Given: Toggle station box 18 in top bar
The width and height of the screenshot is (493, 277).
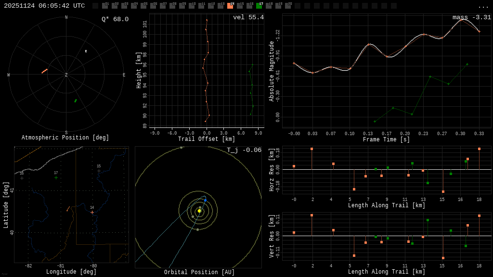Looking at the screenshot, I should coord(269,6).
